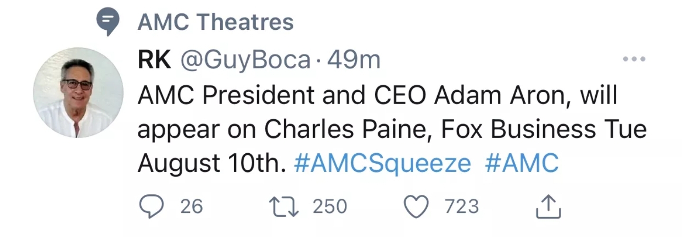Click the like count 723
682x237 pixels.
[462, 206]
